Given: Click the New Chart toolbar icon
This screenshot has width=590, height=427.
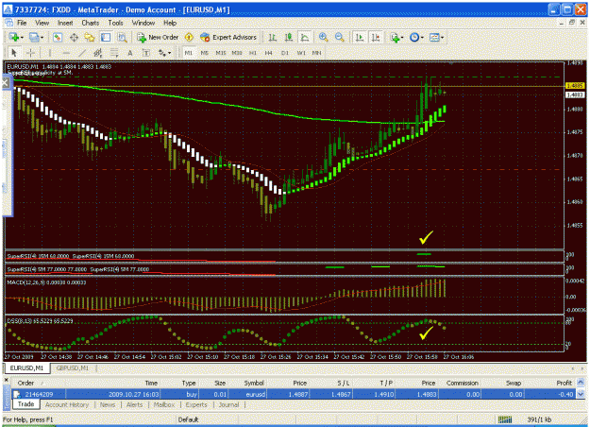Looking at the screenshot, I should (14, 37).
